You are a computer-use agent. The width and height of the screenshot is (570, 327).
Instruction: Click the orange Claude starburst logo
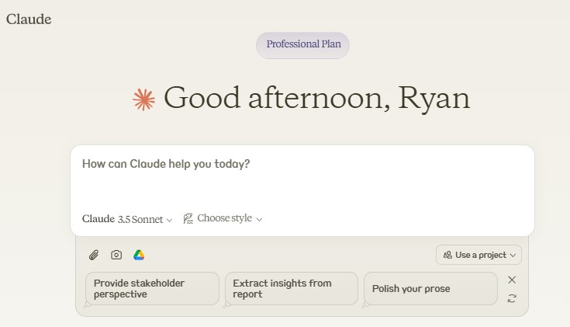(143, 99)
